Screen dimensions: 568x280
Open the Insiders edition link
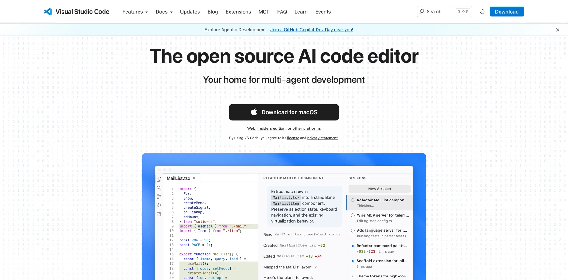coord(271,128)
